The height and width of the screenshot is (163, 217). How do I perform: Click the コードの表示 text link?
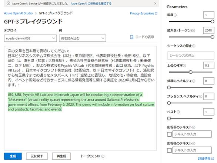(x=144, y=37)
